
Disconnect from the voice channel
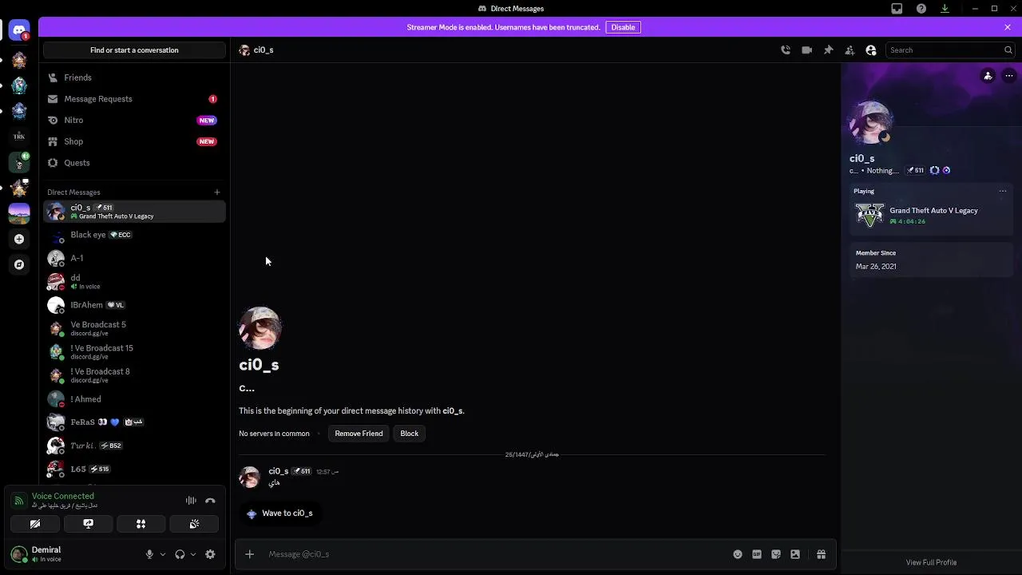(210, 501)
